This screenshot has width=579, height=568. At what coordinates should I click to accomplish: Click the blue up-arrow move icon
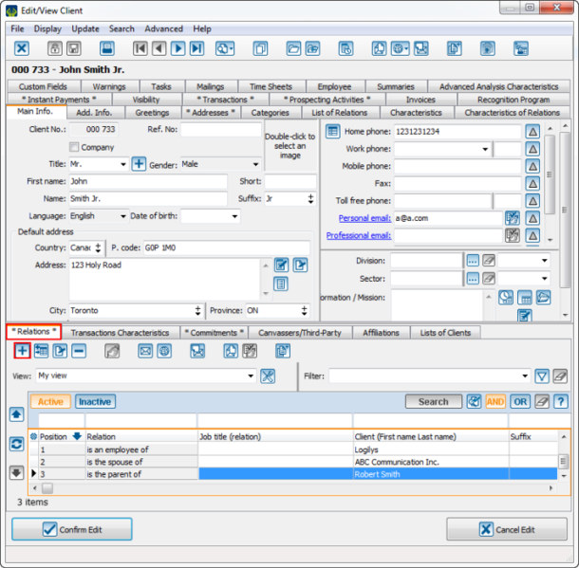[16, 414]
